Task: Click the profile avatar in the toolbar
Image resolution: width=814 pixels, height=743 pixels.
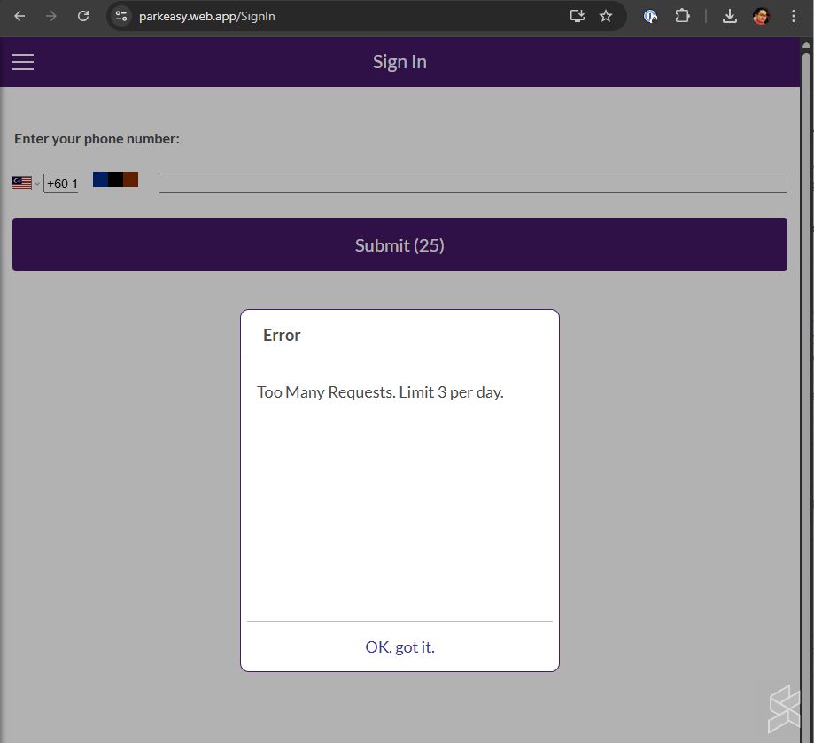Action: coord(761,16)
